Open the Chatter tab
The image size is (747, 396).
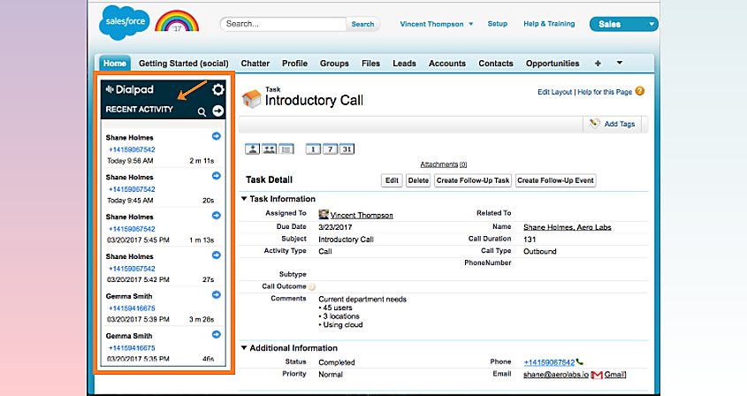tap(255, 64)
